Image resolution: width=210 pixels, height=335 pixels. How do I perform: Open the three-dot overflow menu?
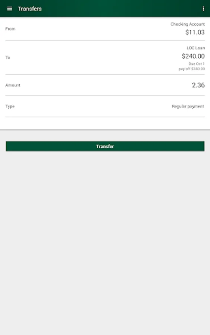pyautogui.click(x=203, y=9)
